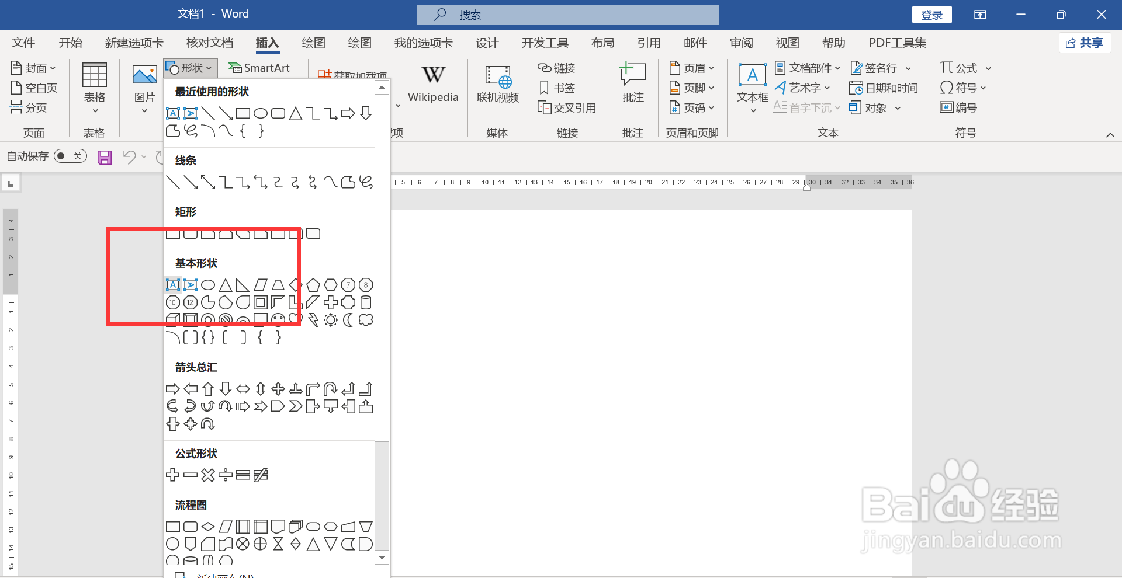1122x578 pixels.
Task: Select the pentagon in Basic Shapes
Action: click(x=313, y=285)
